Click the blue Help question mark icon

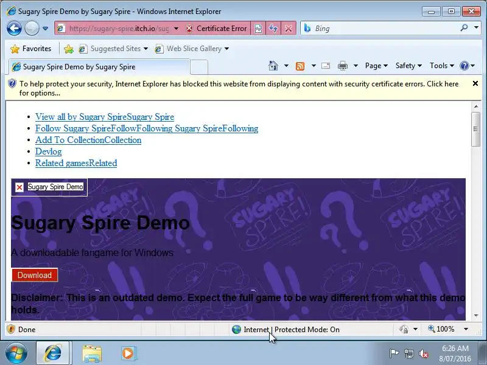pos(464,66)
